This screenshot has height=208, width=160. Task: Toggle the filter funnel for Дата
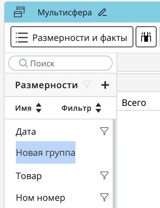[x=104, y=131]
